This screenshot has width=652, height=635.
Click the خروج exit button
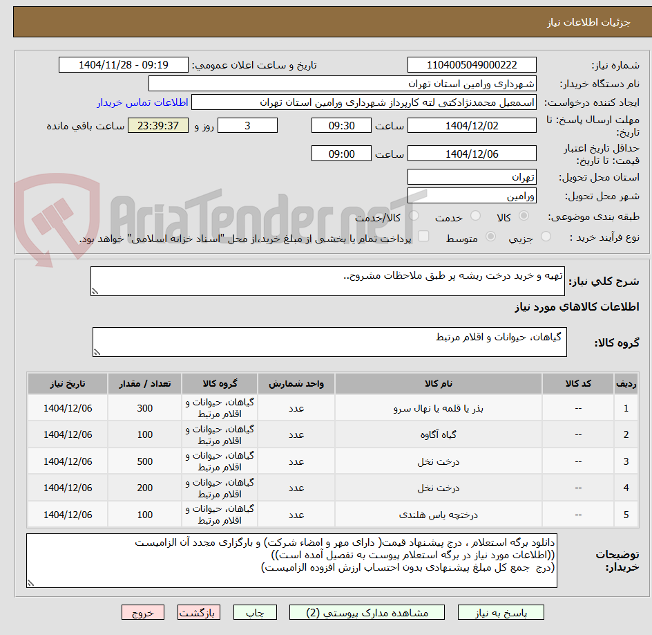pyautogui.click(x=142, y=612)
